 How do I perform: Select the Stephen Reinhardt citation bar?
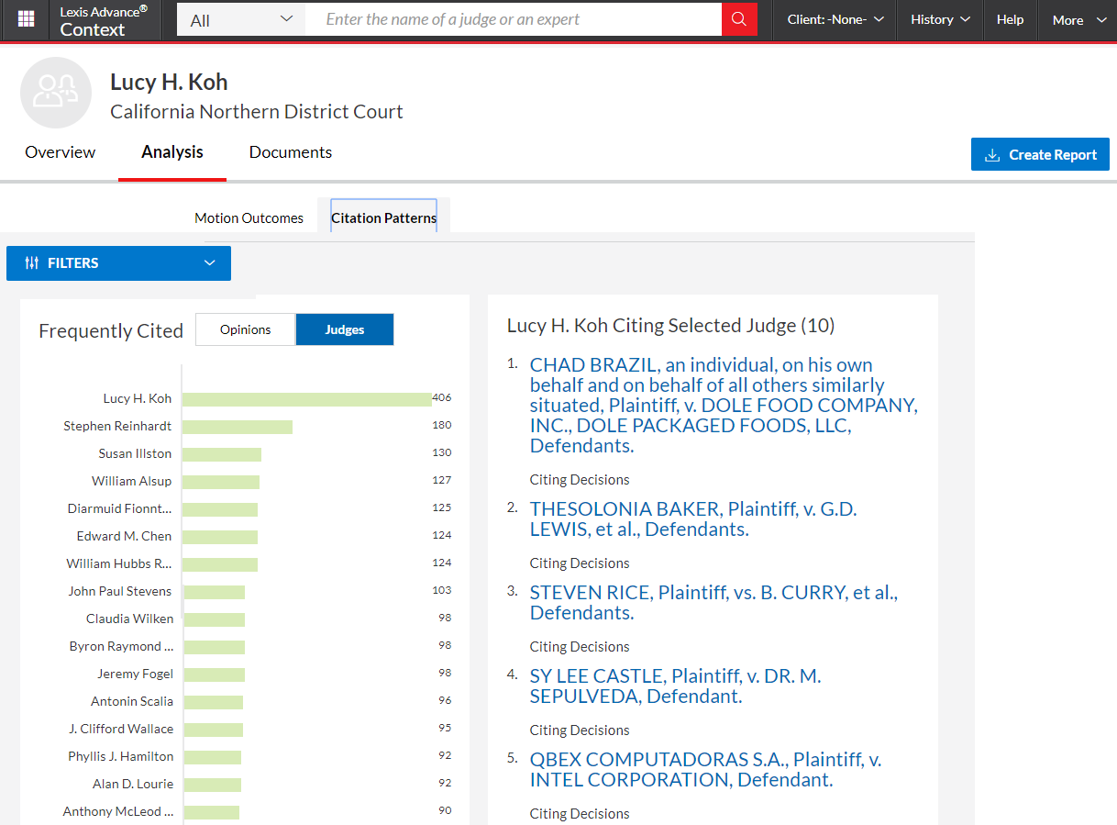[x=238, y=427]
